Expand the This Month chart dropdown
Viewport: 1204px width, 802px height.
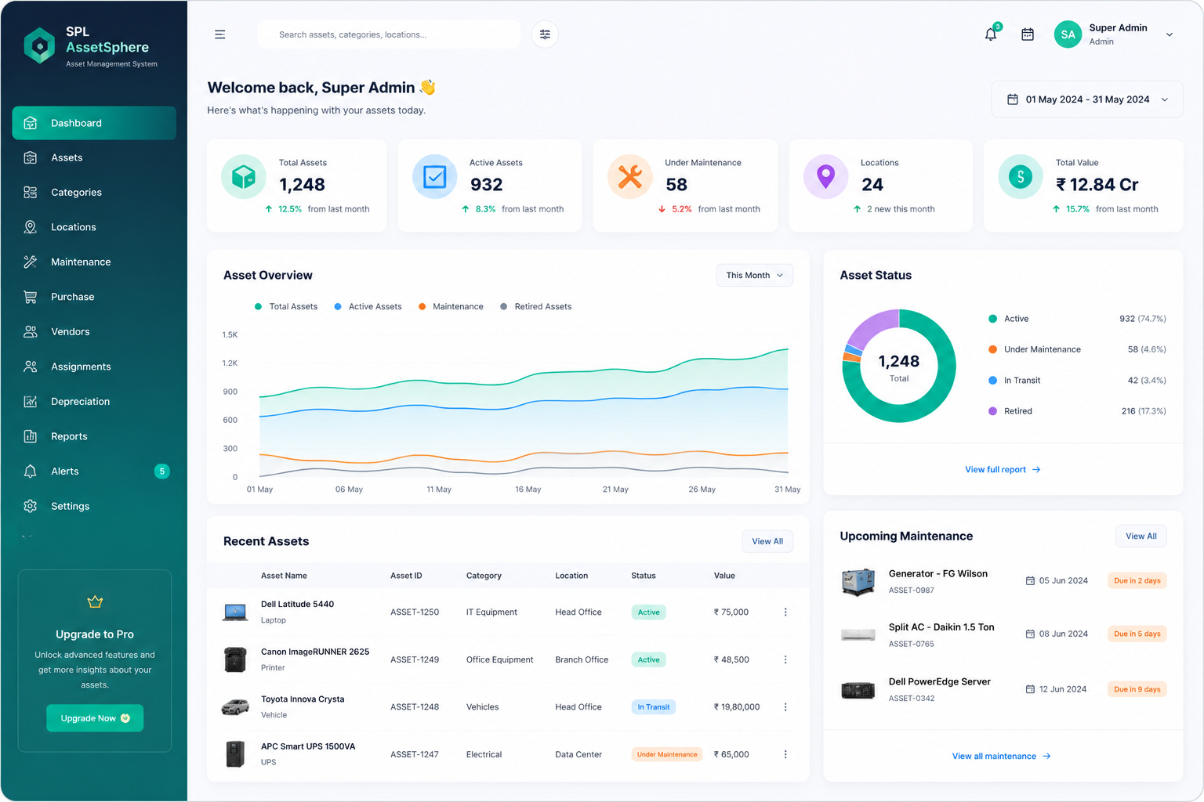(x=754, y=276)
